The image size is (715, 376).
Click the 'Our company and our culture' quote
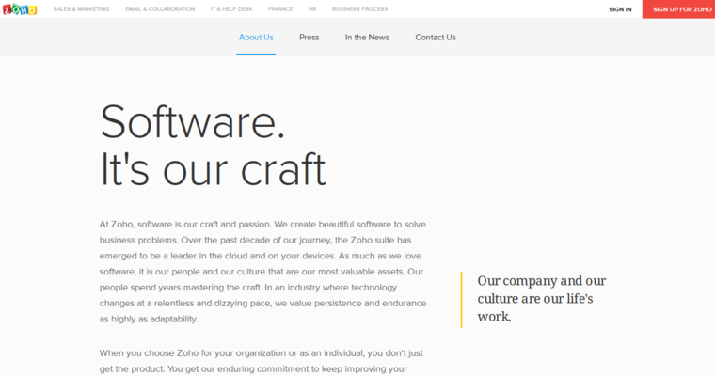(x=541, y=298)
